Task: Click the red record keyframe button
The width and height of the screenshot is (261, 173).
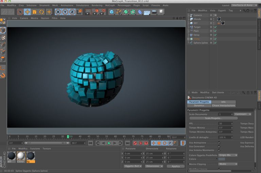Action: coord(135,143)
